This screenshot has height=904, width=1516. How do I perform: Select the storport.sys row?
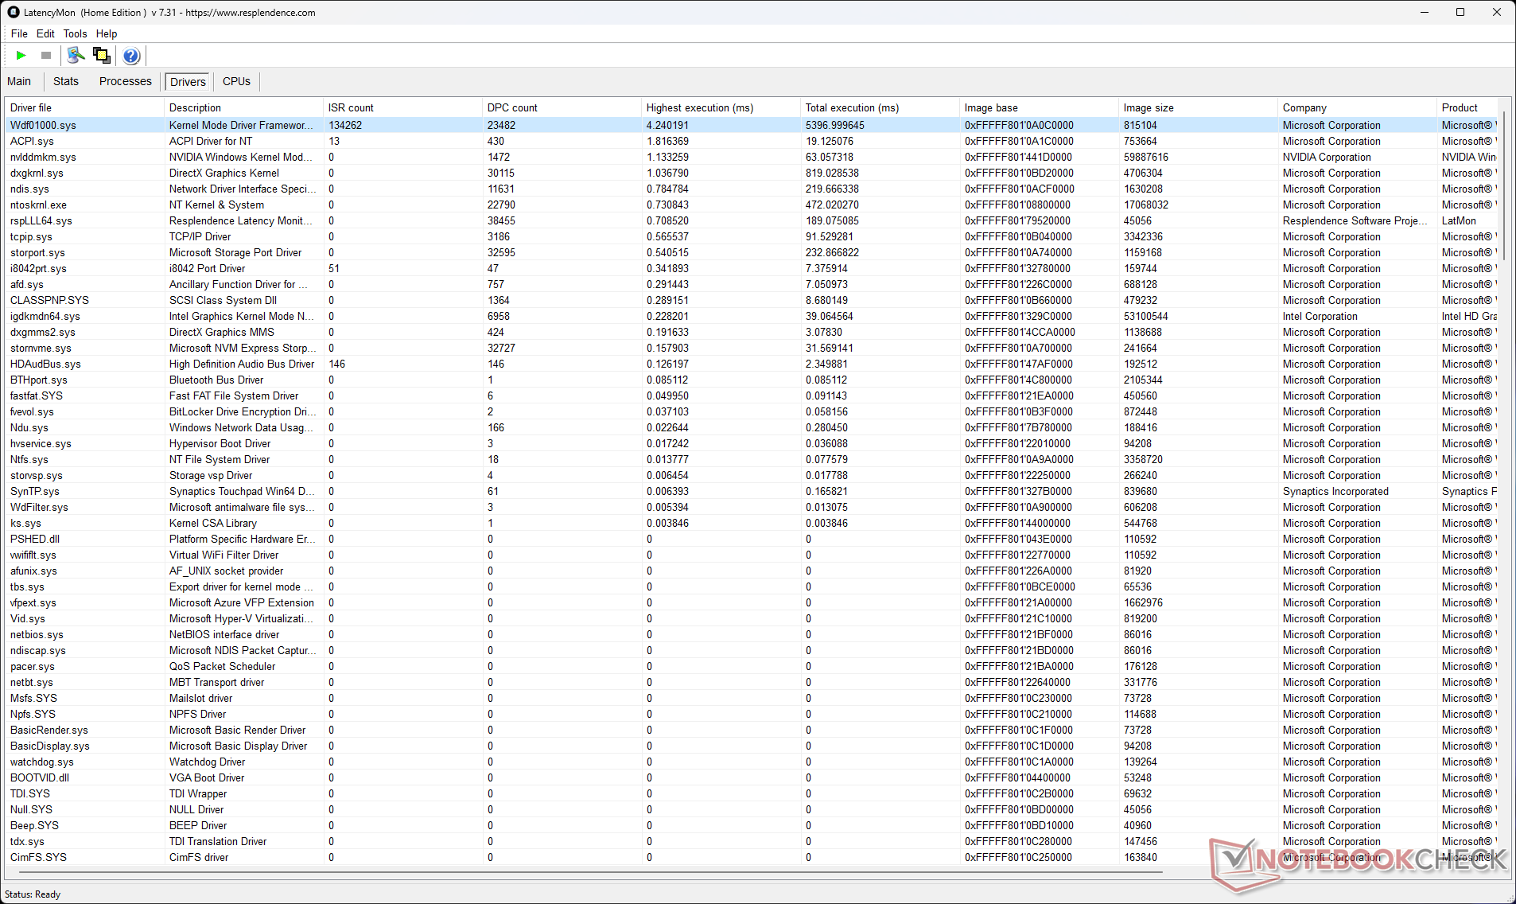pos(752,252)
